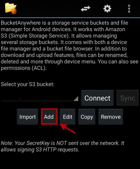
Task: Click the italic SecretKey note text
Action: (x=62, y=146)
